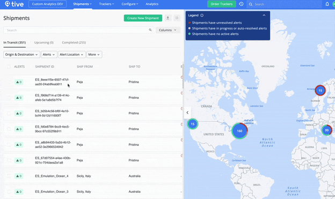Click the download shipments icon

point(168,18)
